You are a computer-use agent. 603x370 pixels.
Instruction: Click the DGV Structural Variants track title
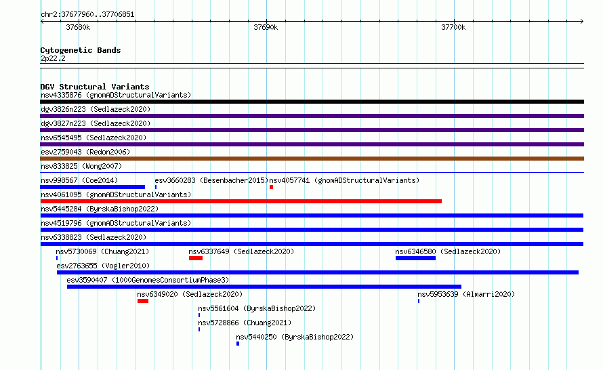95,87
